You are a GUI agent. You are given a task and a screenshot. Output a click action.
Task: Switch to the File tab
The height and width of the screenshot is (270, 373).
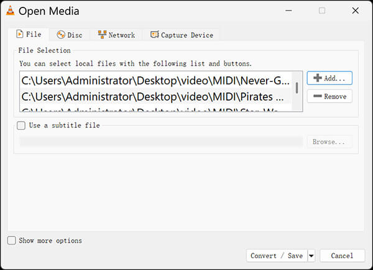[x=29, y=34]
